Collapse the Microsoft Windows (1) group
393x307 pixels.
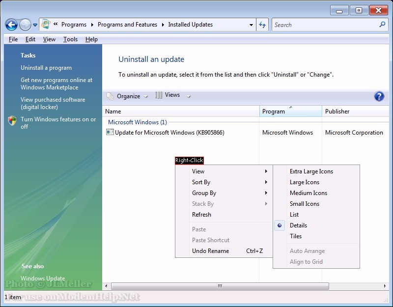138,122
